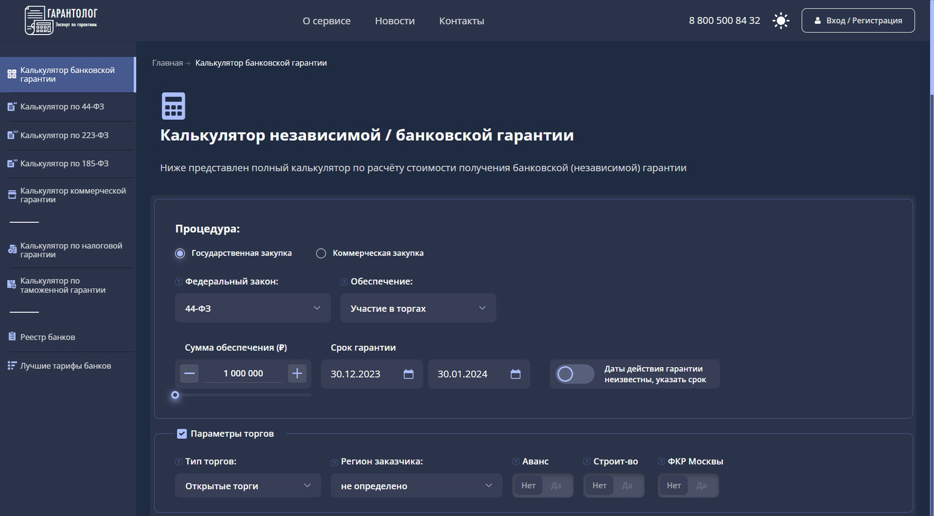Toggle the light theme sun icon
This screenshot has height=516, width=934.
pos(781,21)
